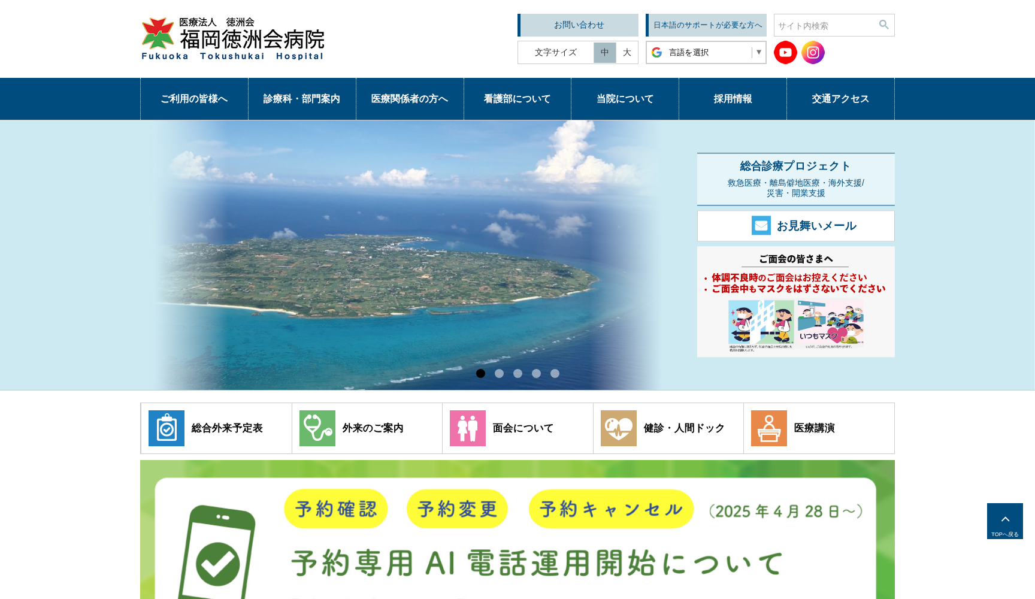Set text size to 中

tap(605, 53)
